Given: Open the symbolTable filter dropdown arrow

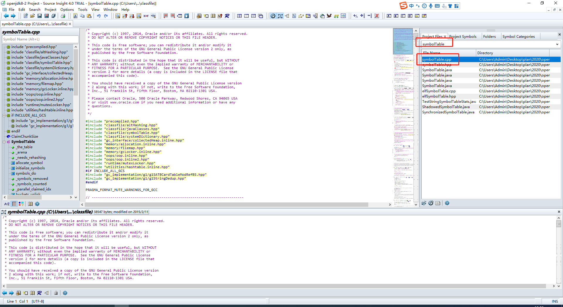Looking at the screenshot, I should (x=557, y=44).
